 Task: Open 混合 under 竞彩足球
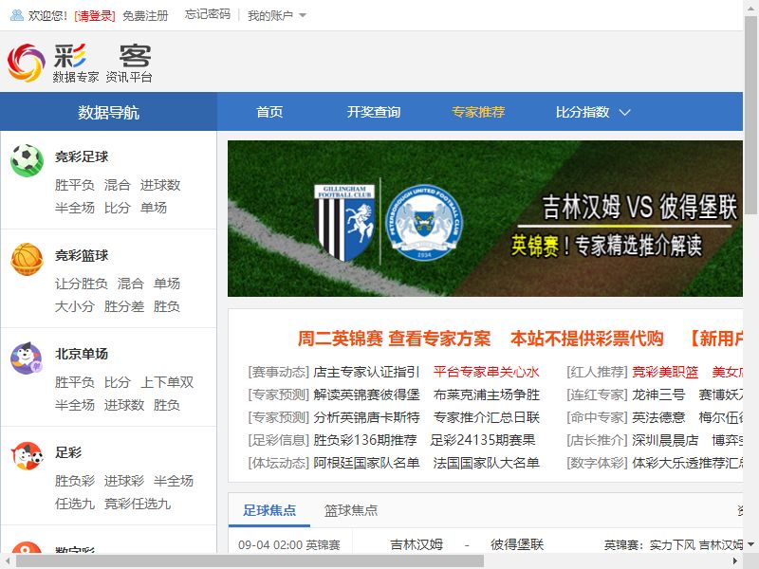[118, 185]
